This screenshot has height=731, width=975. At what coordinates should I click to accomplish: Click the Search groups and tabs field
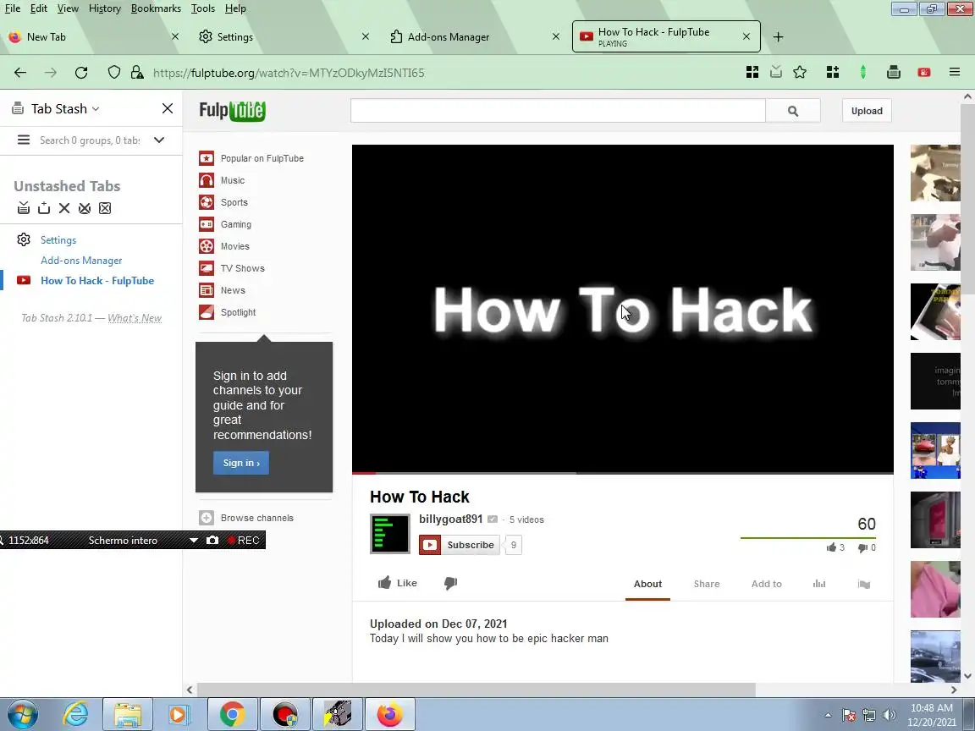[x=91, y=140]
